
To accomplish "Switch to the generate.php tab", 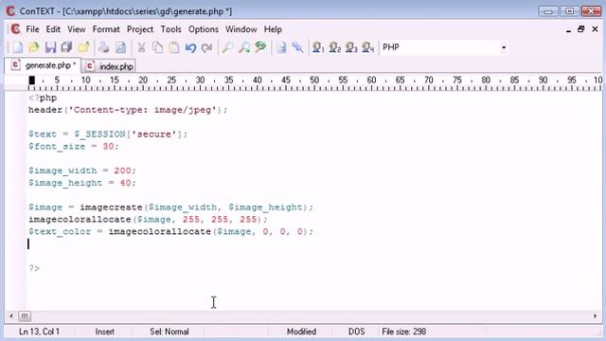I will 44,65.
